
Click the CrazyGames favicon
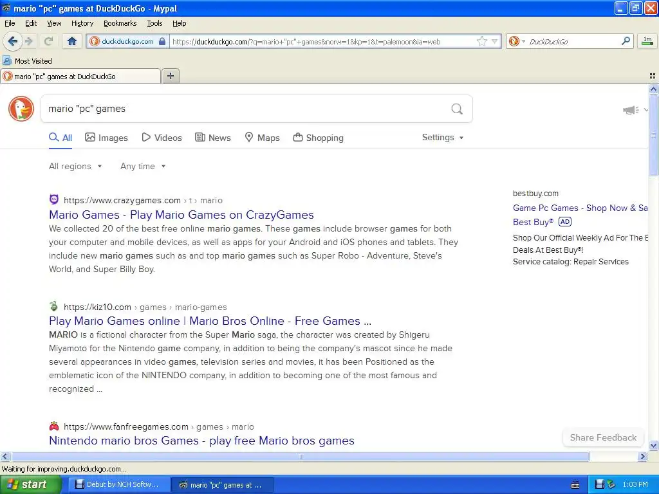click(x=54, y=199)
